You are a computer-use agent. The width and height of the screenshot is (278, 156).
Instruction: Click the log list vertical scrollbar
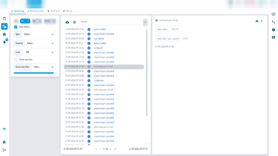pos(147,73)
